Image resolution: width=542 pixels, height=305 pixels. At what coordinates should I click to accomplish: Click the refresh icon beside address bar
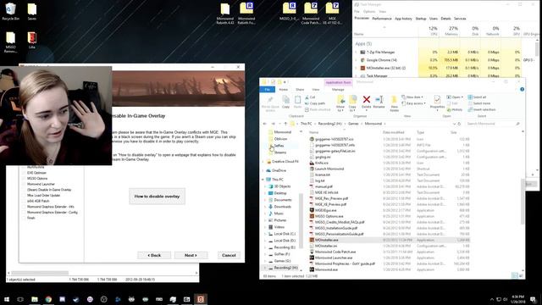459,124
